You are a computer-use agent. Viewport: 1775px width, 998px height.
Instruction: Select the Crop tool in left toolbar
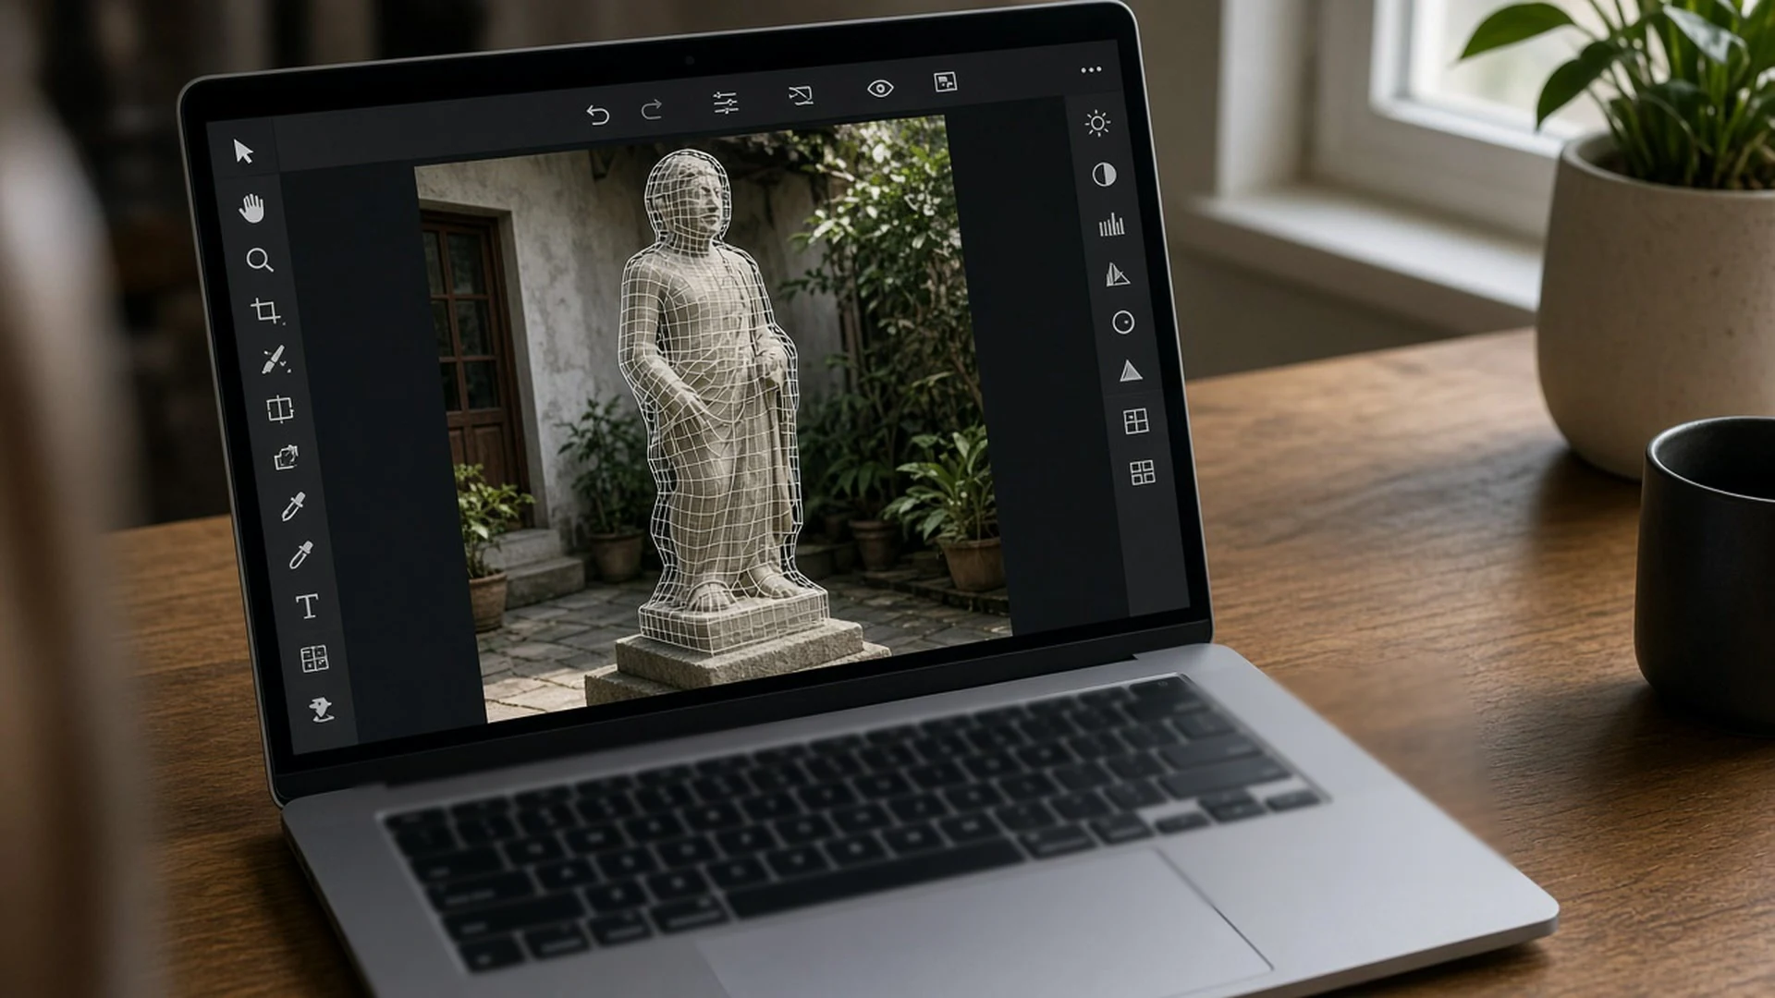267,310
